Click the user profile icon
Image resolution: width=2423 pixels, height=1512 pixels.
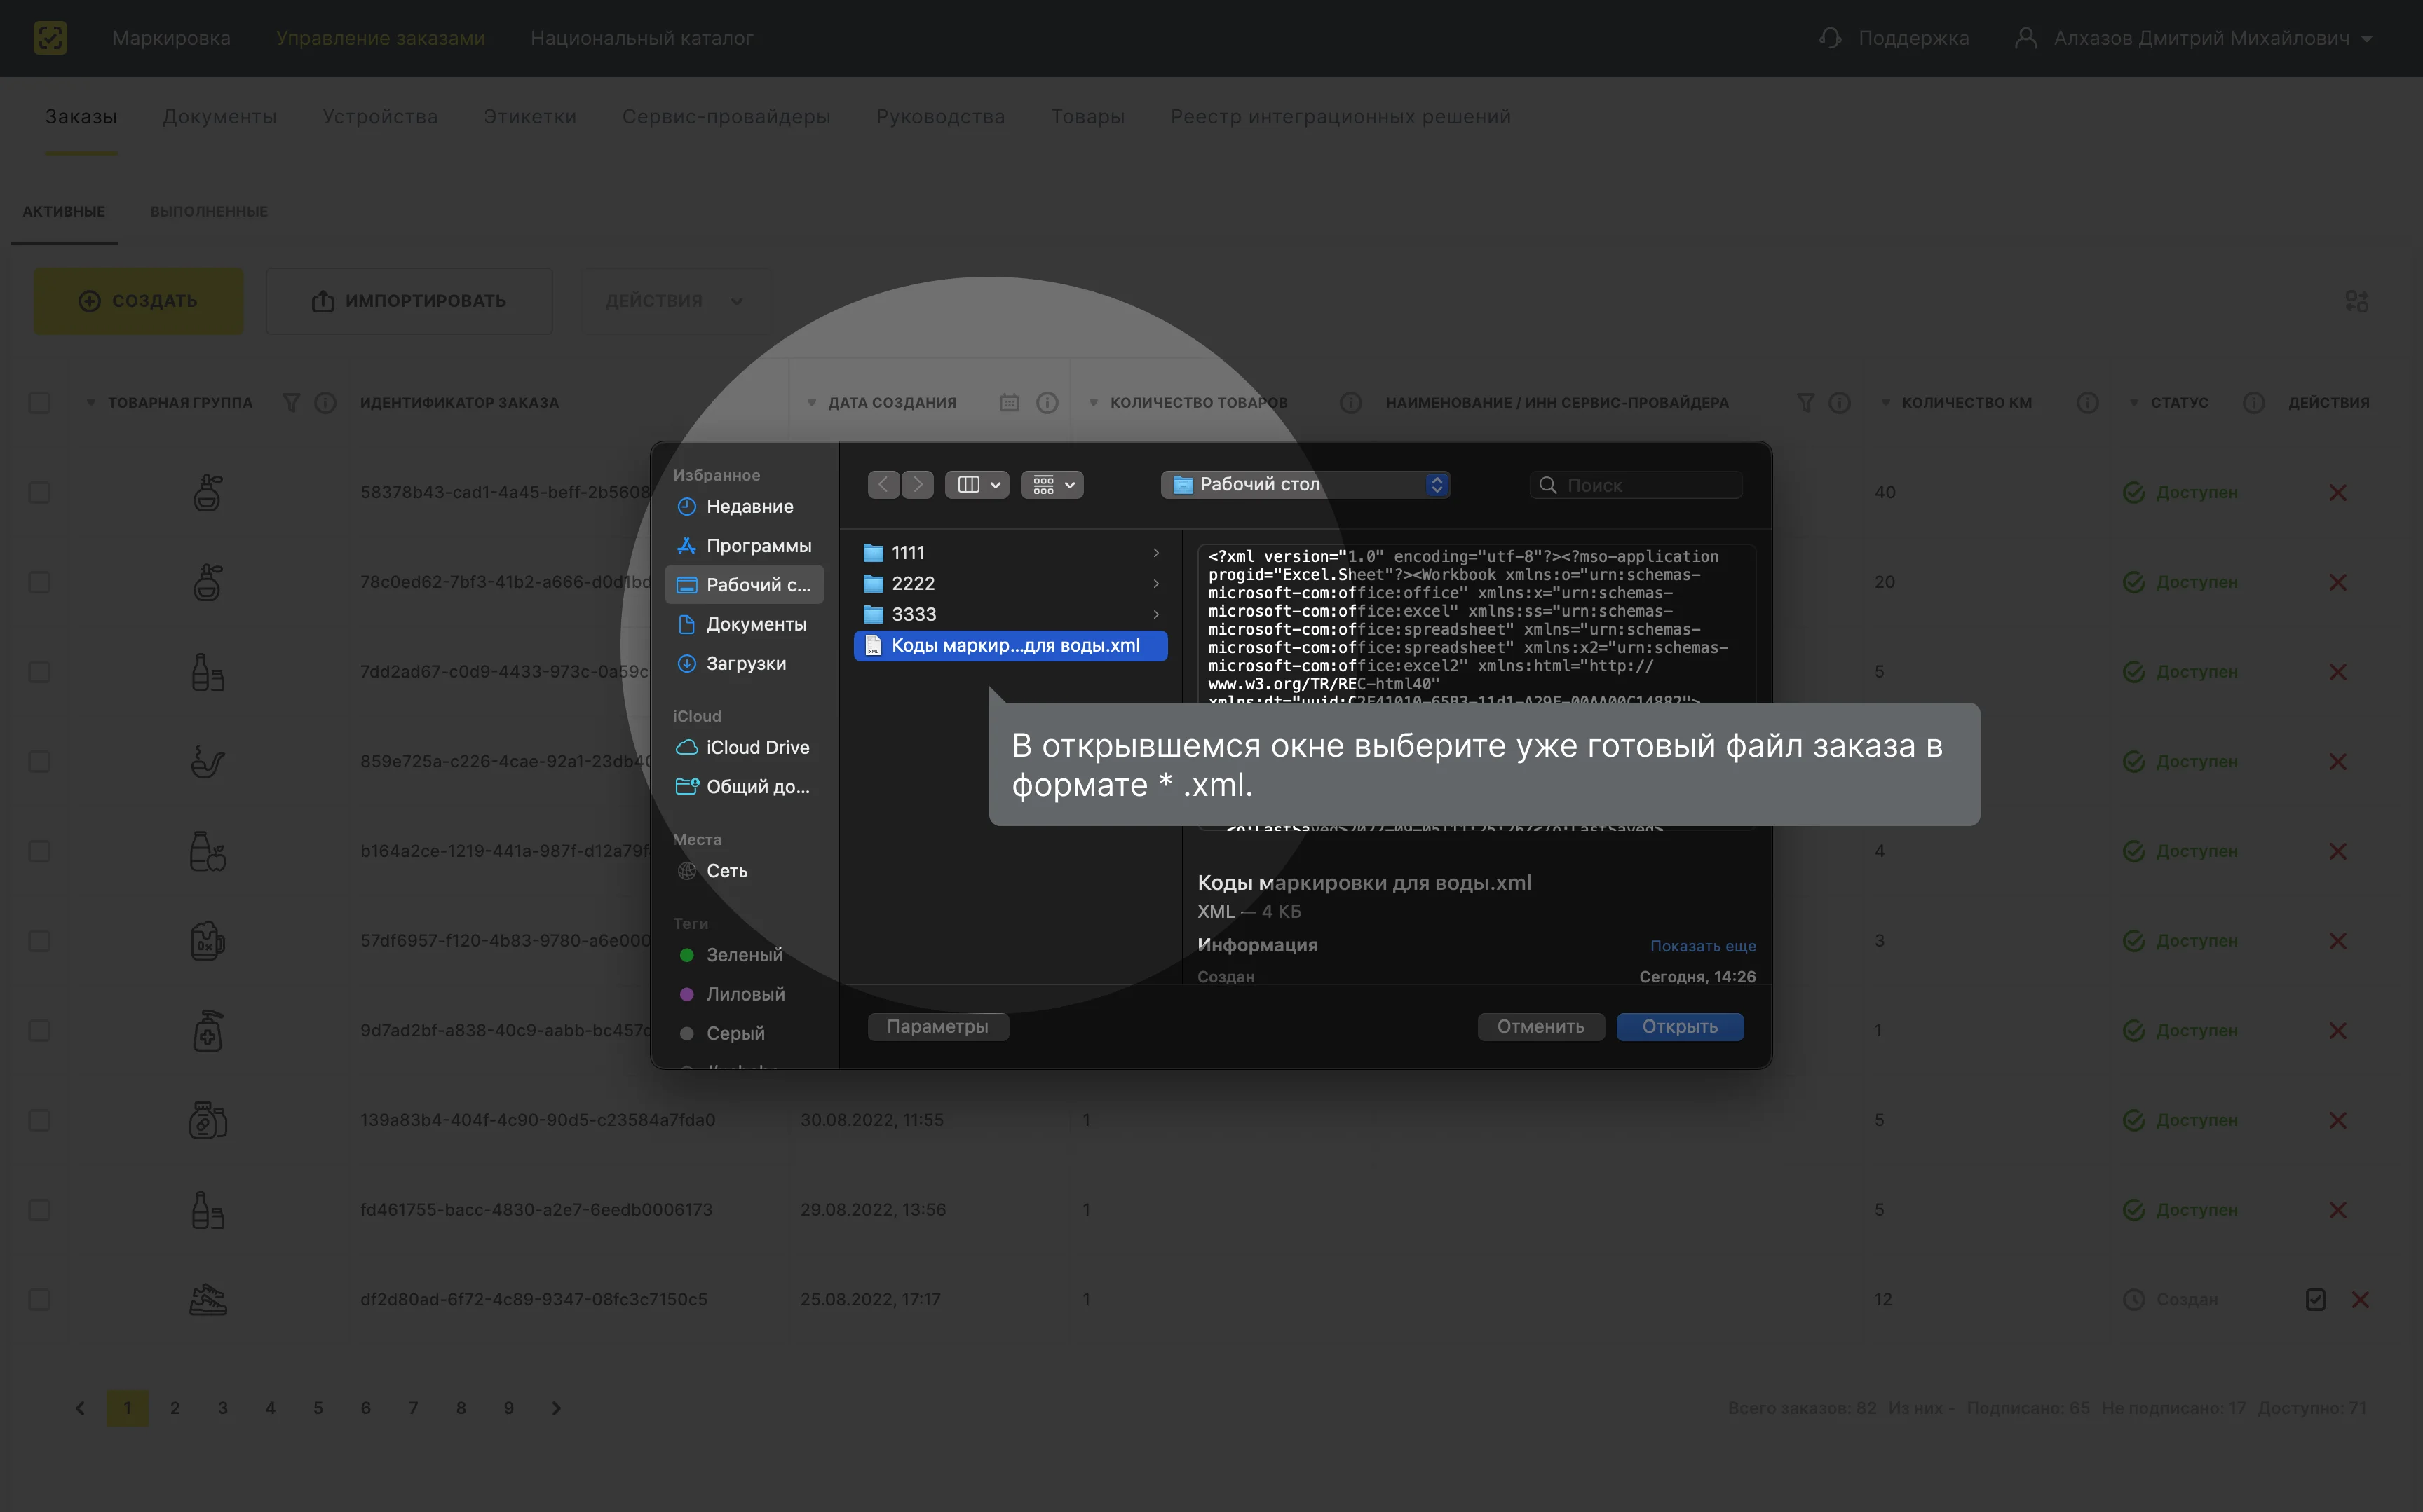[2025, 38]
